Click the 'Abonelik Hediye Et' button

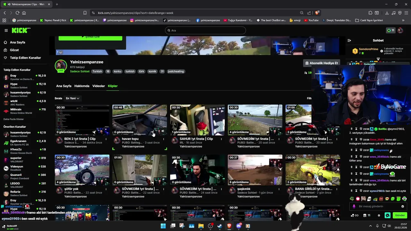tap(321, 63)
